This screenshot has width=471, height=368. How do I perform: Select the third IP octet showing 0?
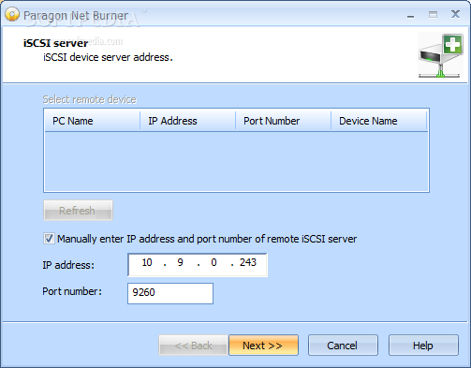213,262
